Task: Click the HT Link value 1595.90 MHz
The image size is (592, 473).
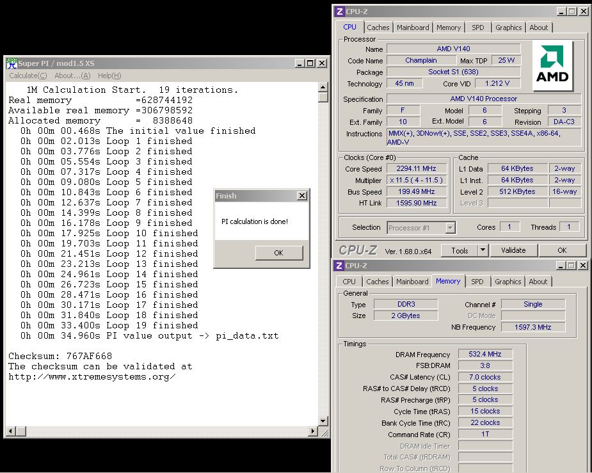Action: tap(417, 203)
